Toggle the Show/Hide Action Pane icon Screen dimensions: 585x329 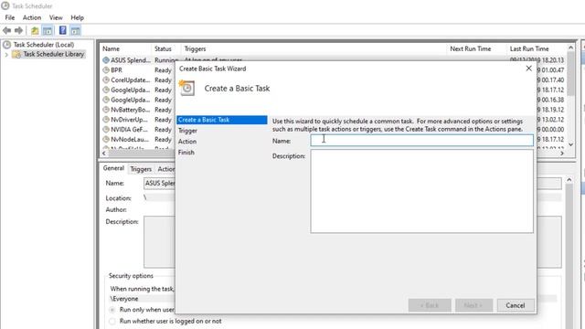[x=75, y=30]
